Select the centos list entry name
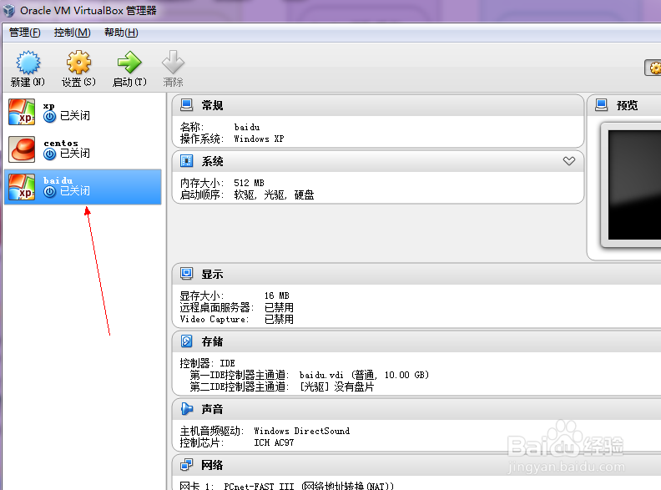 (x=61, y=144)
